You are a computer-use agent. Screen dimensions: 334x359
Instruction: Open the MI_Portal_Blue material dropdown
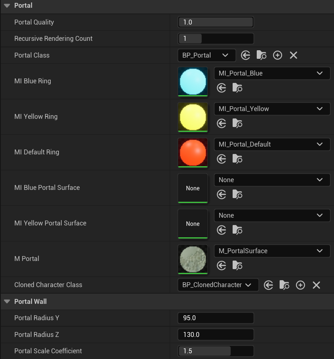(272, 73)
